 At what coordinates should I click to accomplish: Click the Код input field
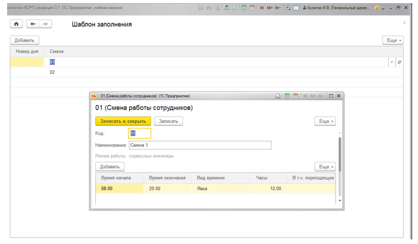[x=140, y=133]
